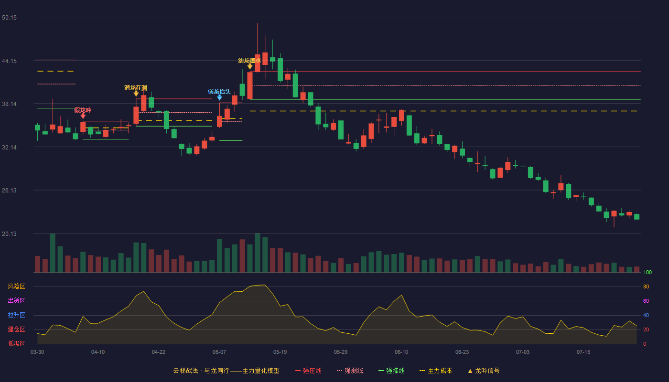669x382 pixels.
Task: Click the 拉升区 zone label
Action: click(x=16, y=315)
